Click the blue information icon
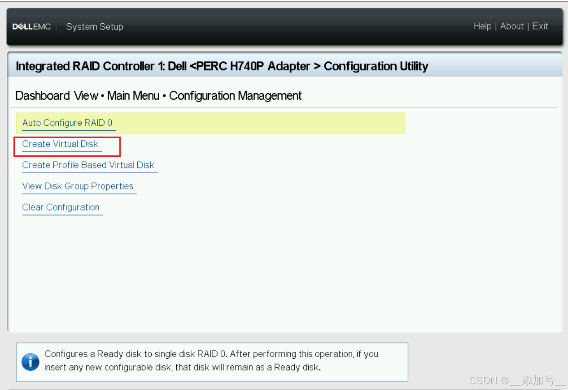568x390 pixels. click(30, 362)
